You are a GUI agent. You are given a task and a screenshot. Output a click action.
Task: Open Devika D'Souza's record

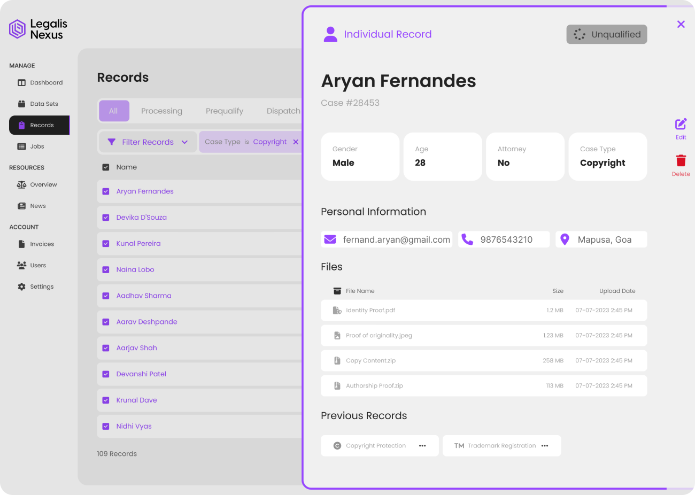tap(142, 218)
